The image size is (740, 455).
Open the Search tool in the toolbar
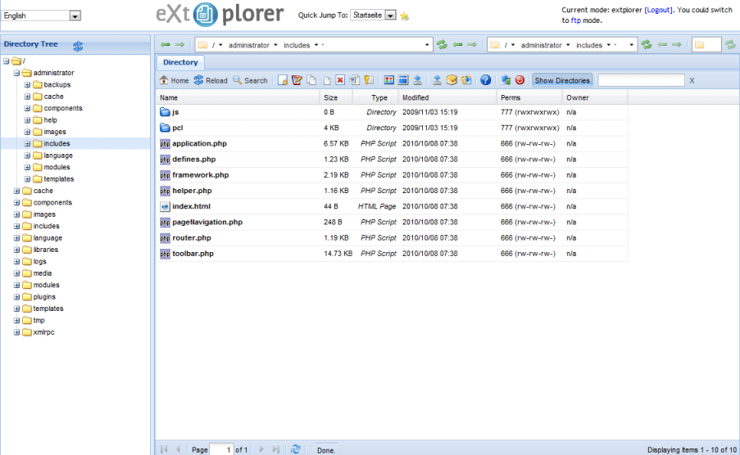(250, 80)
